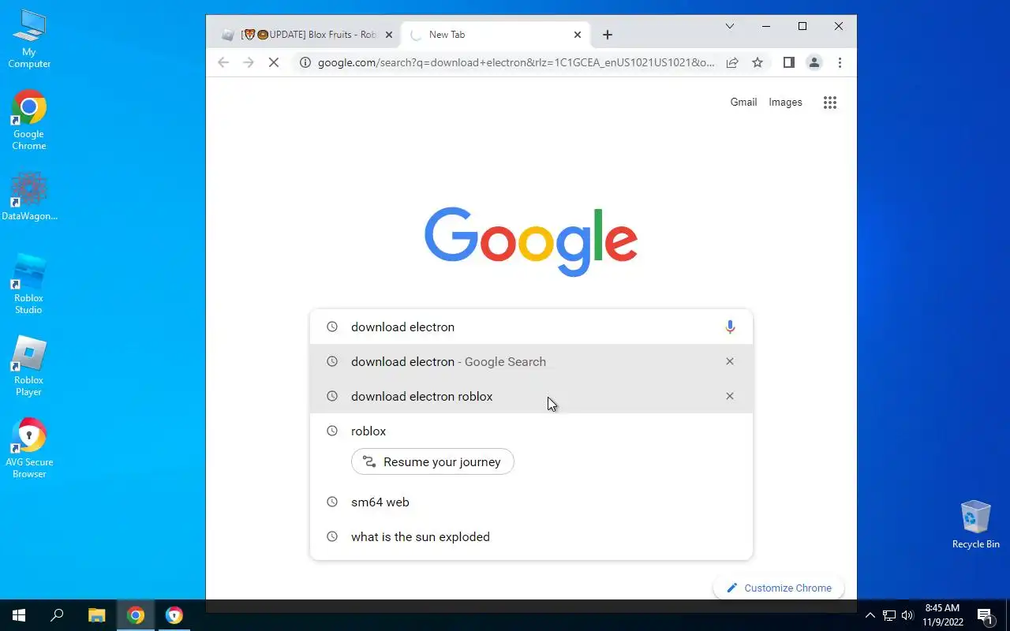Launch Roblox Player desktop shortcut
The height and width of the screenshot is (631, 1010).
point(29,367)
